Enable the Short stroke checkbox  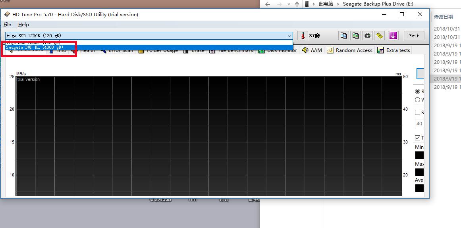click(417, 113)
